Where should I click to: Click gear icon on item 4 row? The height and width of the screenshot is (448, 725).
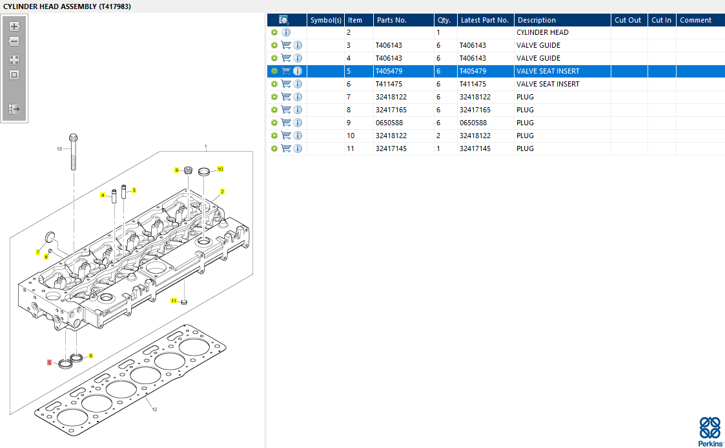pos(274,58)
